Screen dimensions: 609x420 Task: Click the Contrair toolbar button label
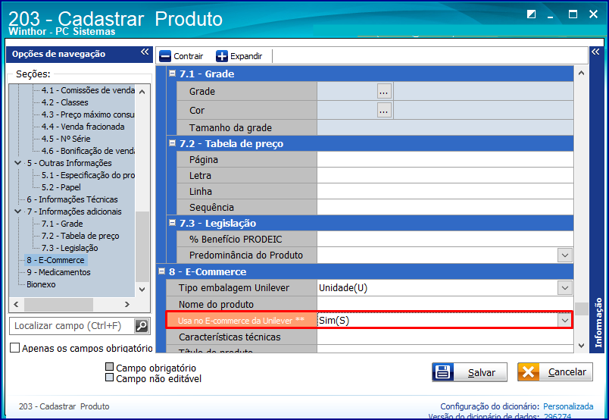189,56
